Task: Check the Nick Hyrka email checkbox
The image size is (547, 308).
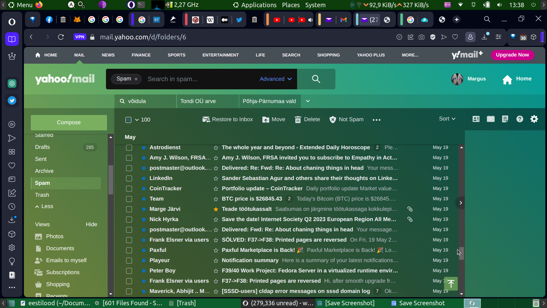Action: click(129, 219)
